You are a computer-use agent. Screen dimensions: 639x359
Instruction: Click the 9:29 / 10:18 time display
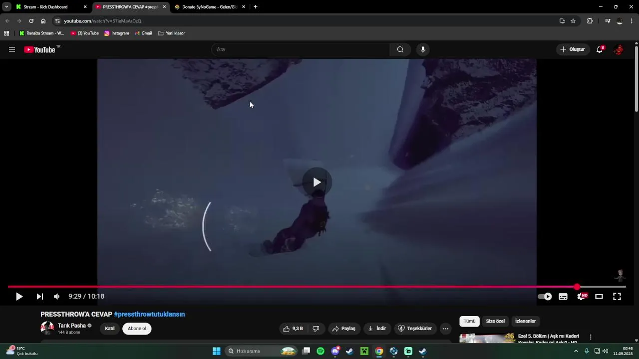coord(86,297)
